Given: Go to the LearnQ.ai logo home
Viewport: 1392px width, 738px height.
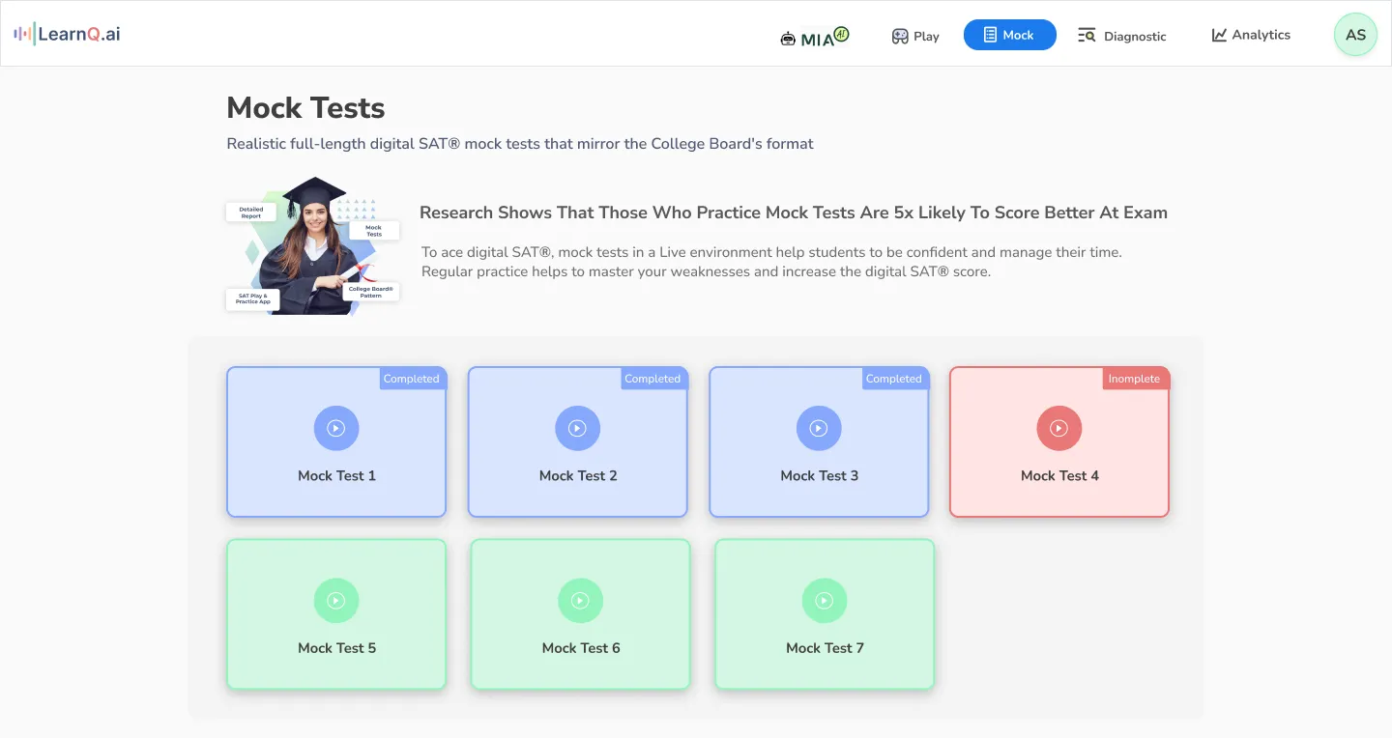Looking at the screenshot, I should coord(67,34).
